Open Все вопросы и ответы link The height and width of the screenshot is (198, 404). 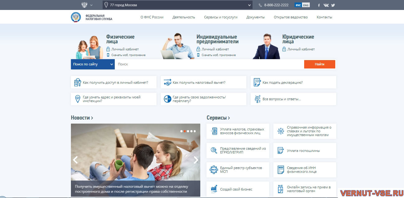pos(282,99)
